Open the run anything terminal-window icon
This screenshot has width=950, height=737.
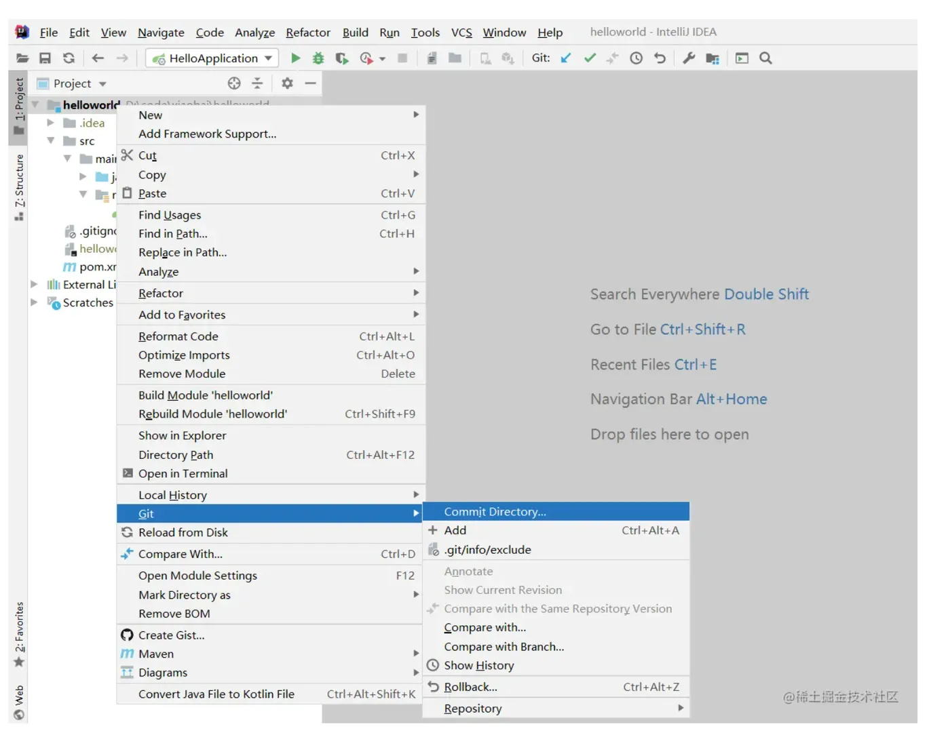point(742,58)
